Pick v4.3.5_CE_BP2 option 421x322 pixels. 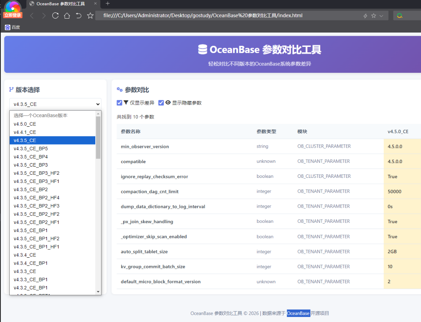point(52,189)
